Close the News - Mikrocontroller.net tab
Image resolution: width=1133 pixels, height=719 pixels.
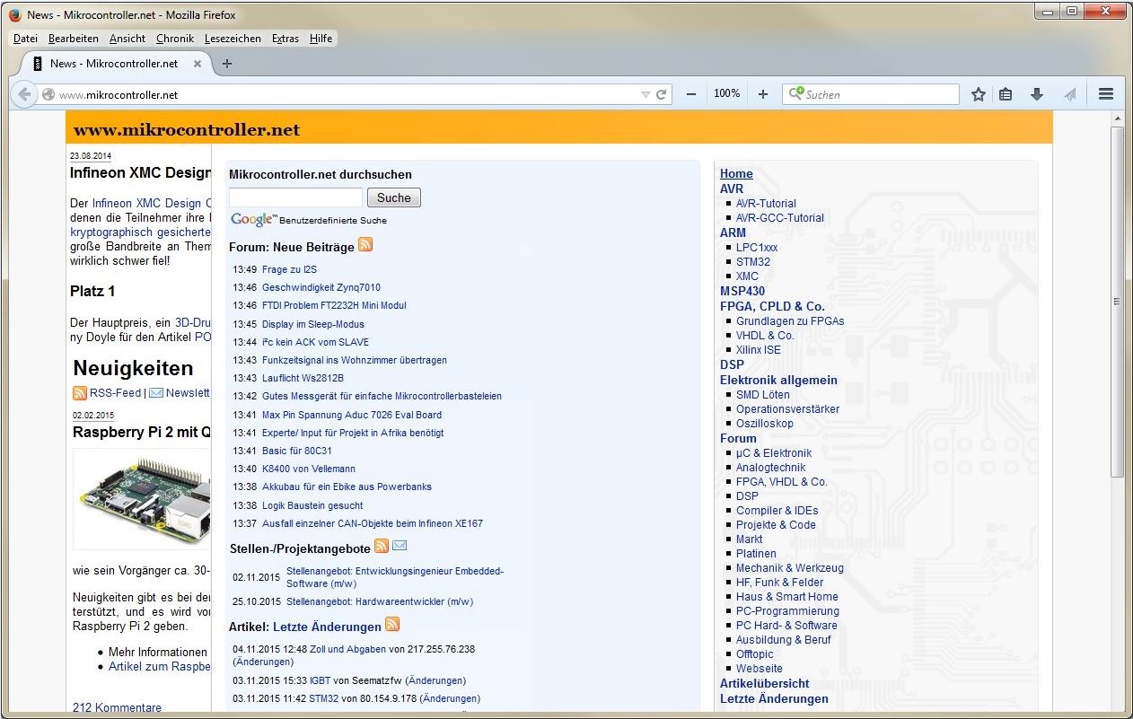(x=198, y=64)
